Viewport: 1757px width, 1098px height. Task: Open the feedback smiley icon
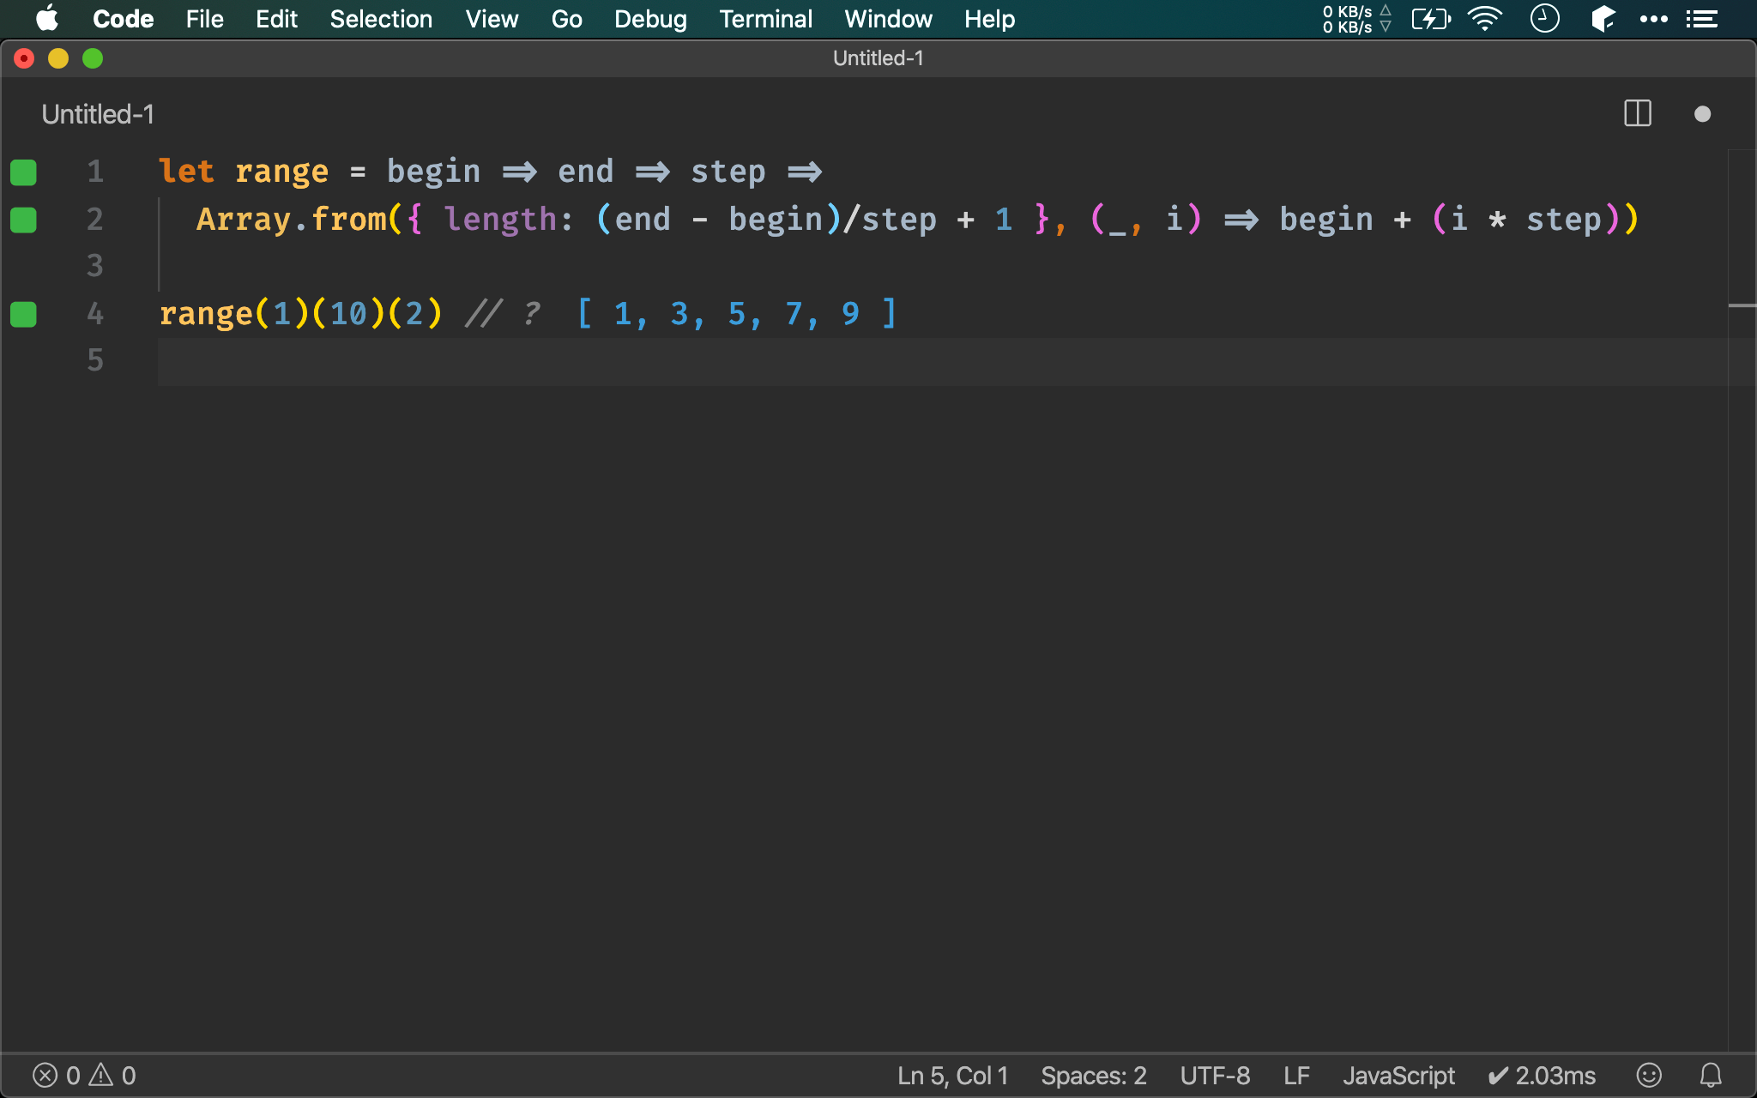(1648, 1075)
